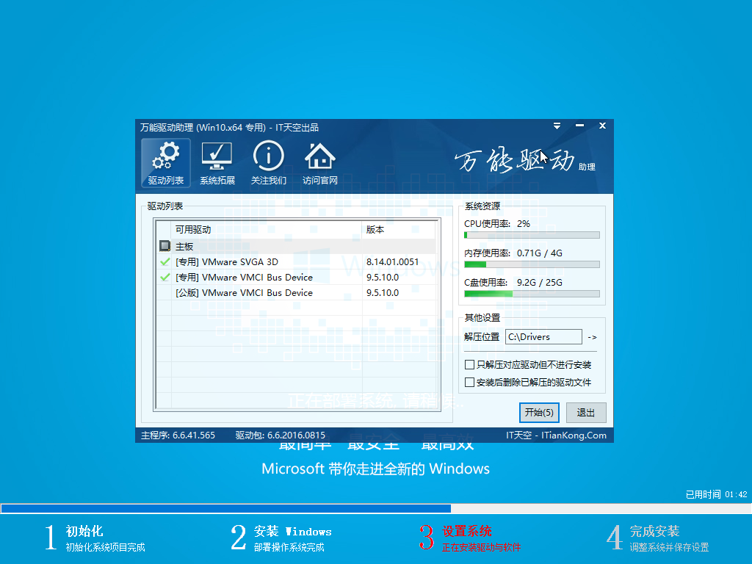Enable 安装后删除已解压的驱动文件 option
This screenshot has width=752, height=564.
coord(469,382)
